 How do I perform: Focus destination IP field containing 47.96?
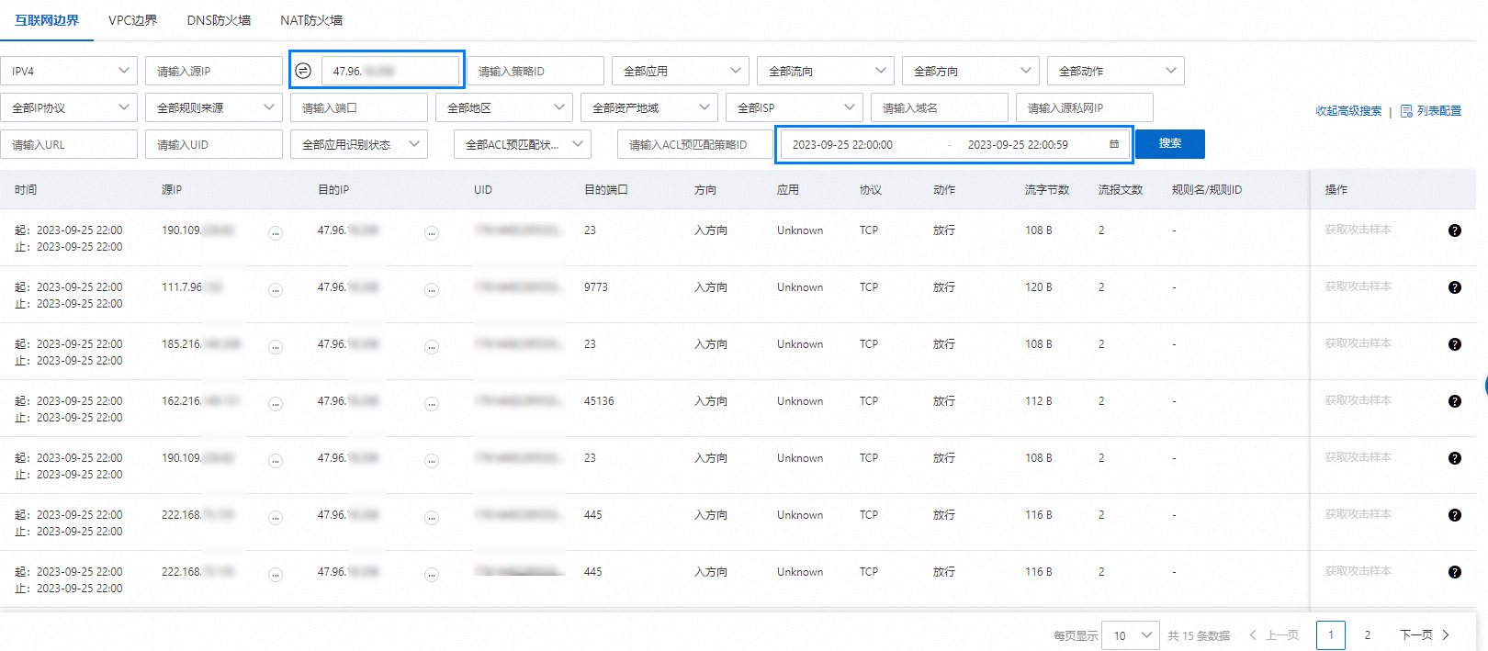click(x=390, y=71)
